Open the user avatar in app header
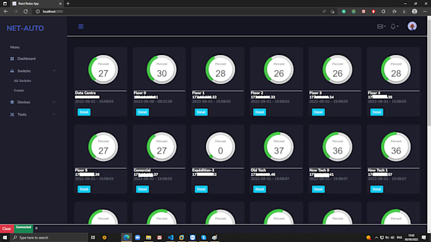The width and height of the screenshot is (431, 242). (x=412, y=27)
